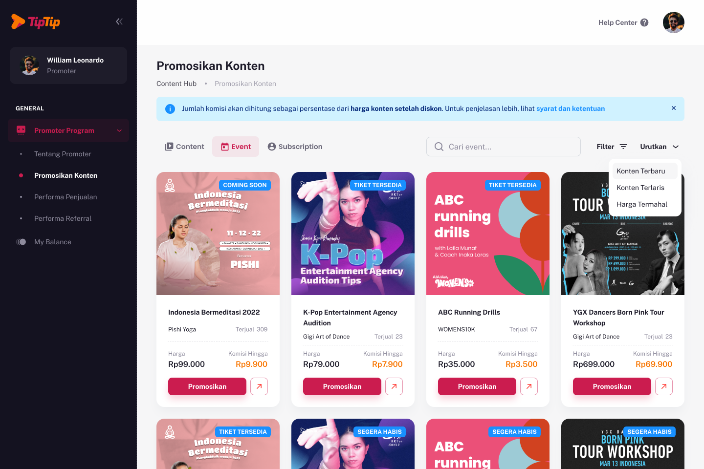The height and width of the screenshot is (469, 704).
Task: Select Konten Terlaris sort option
Action: click(x=640, y=188)
